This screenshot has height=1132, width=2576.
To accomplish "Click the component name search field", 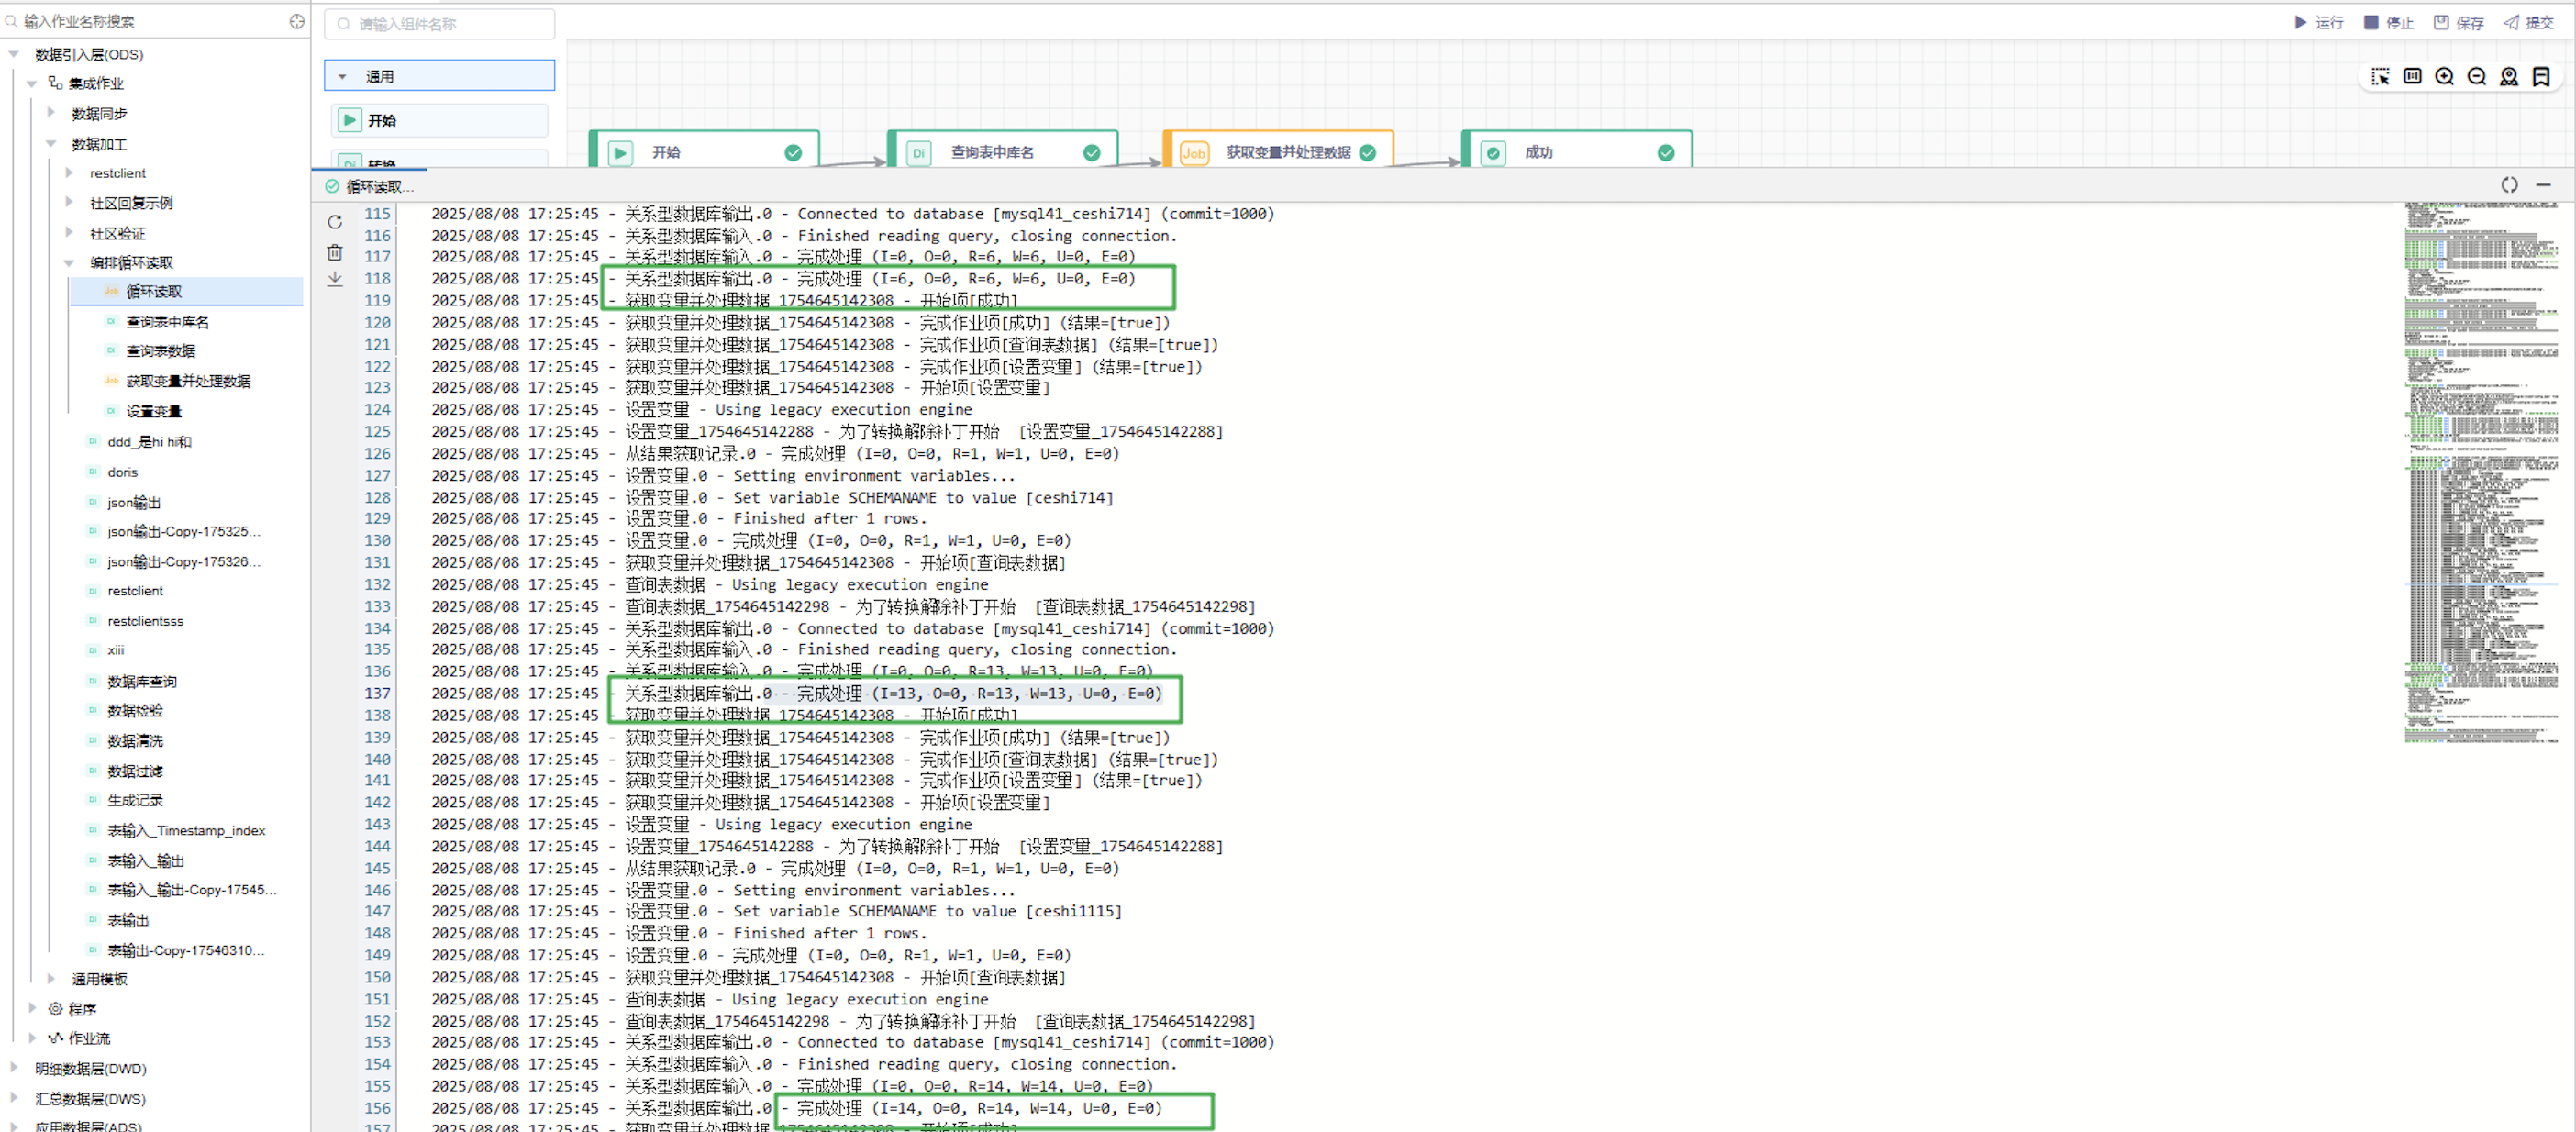I will pos(440,24).
